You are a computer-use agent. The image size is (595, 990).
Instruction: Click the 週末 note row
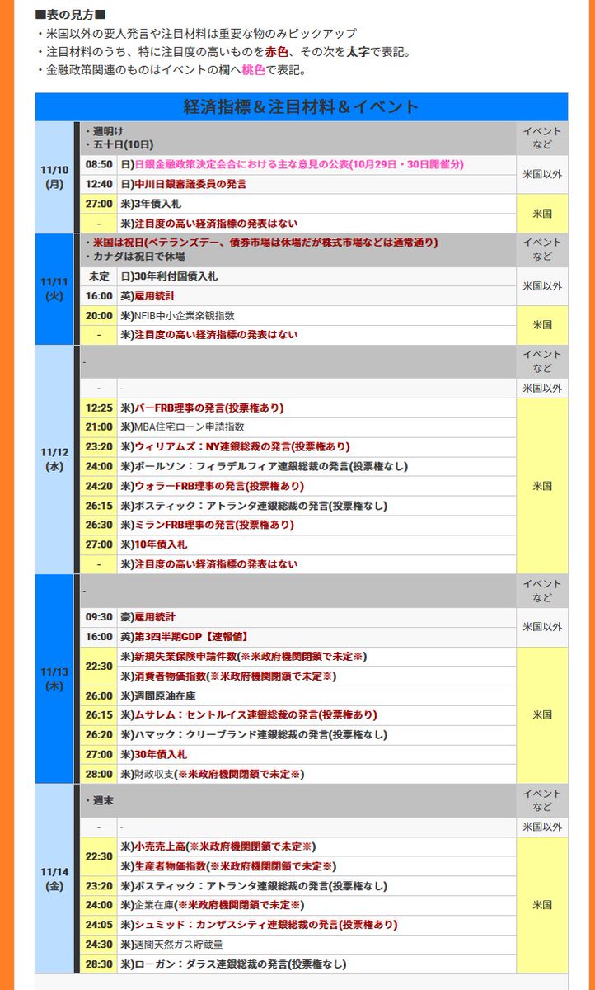tap(298, 800)
